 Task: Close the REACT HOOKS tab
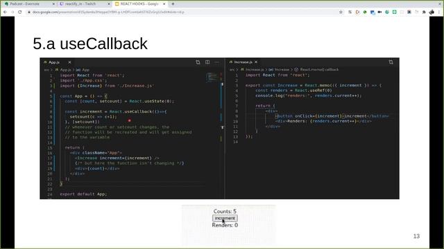point(164,4)
